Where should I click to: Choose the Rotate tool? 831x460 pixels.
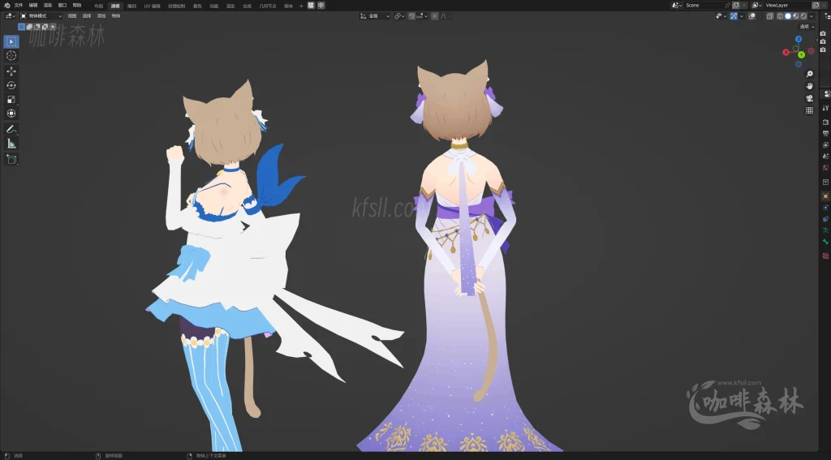[11, 85]
